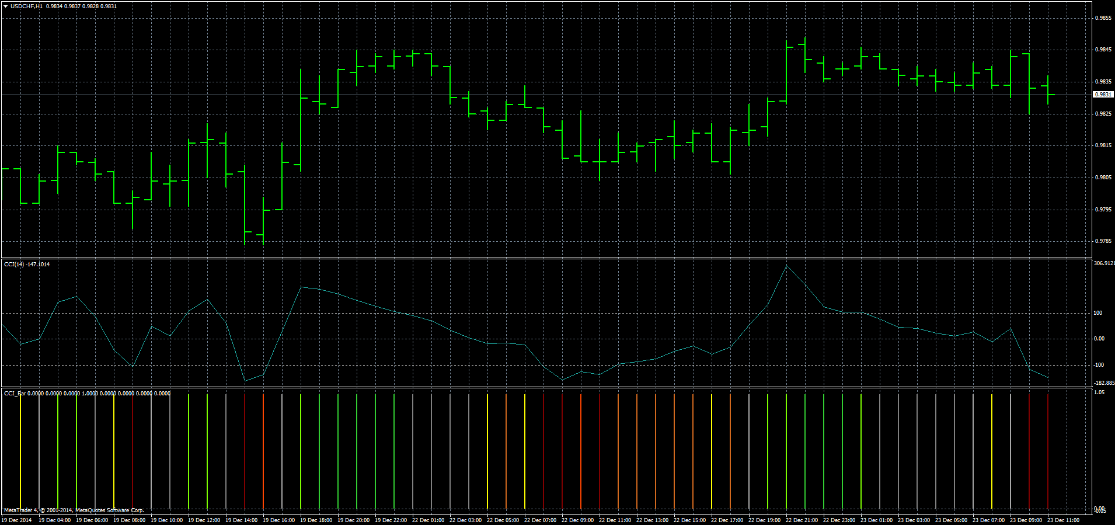
Task: Click the 1.05 CCI_Bar scale value
Action: click(x=1099, y=392)
